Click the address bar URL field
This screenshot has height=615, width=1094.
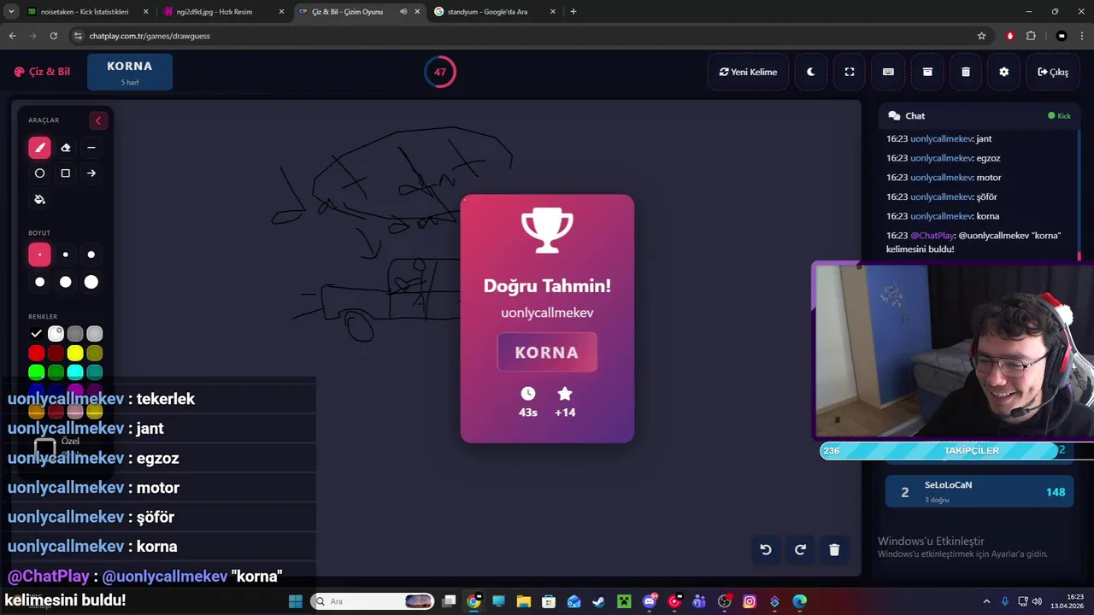[521, 36]
